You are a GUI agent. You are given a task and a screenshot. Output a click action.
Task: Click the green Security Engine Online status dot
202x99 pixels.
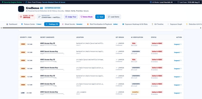point(3,2)
